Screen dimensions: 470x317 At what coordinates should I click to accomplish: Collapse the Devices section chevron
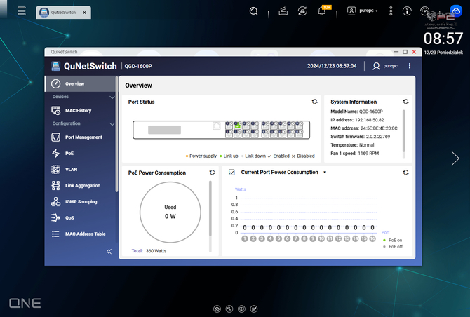112,97
